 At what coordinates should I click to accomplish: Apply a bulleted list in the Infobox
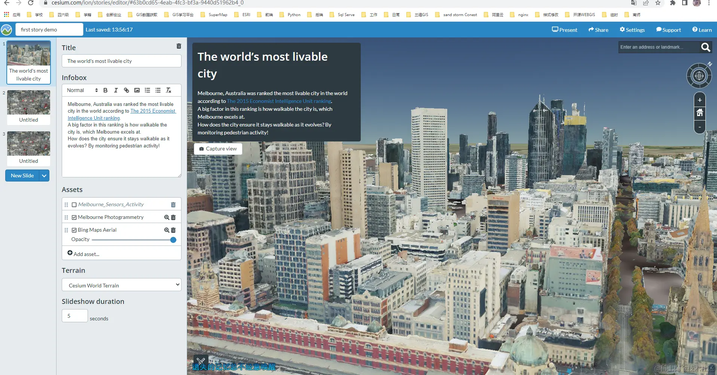tap(158, 90)
